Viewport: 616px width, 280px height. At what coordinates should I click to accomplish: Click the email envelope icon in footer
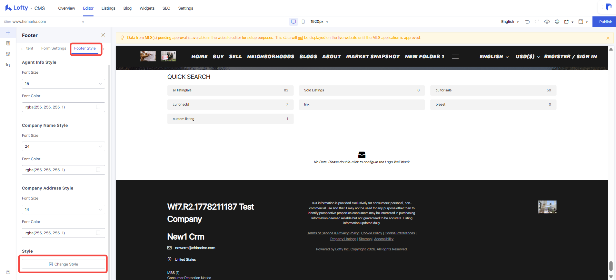point(169,248)
